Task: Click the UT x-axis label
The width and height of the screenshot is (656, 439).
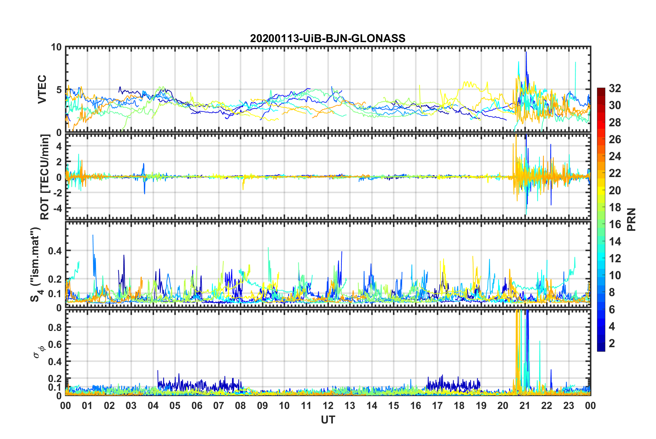Action: (x=328, y=419)
